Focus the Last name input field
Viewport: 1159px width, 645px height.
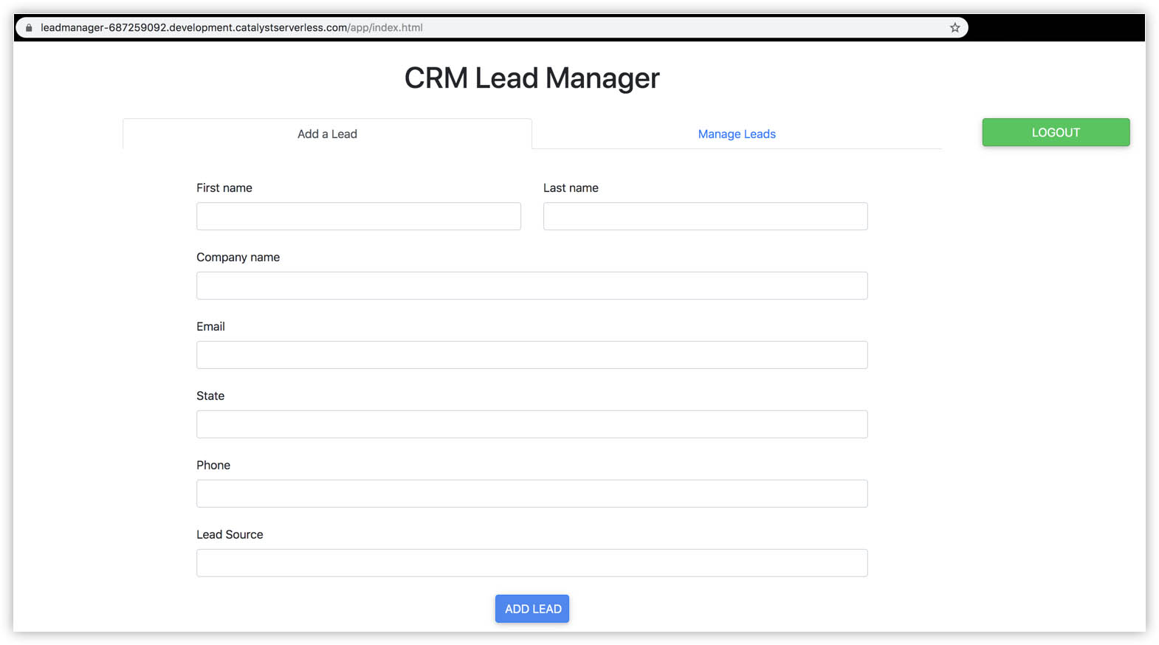706,216
